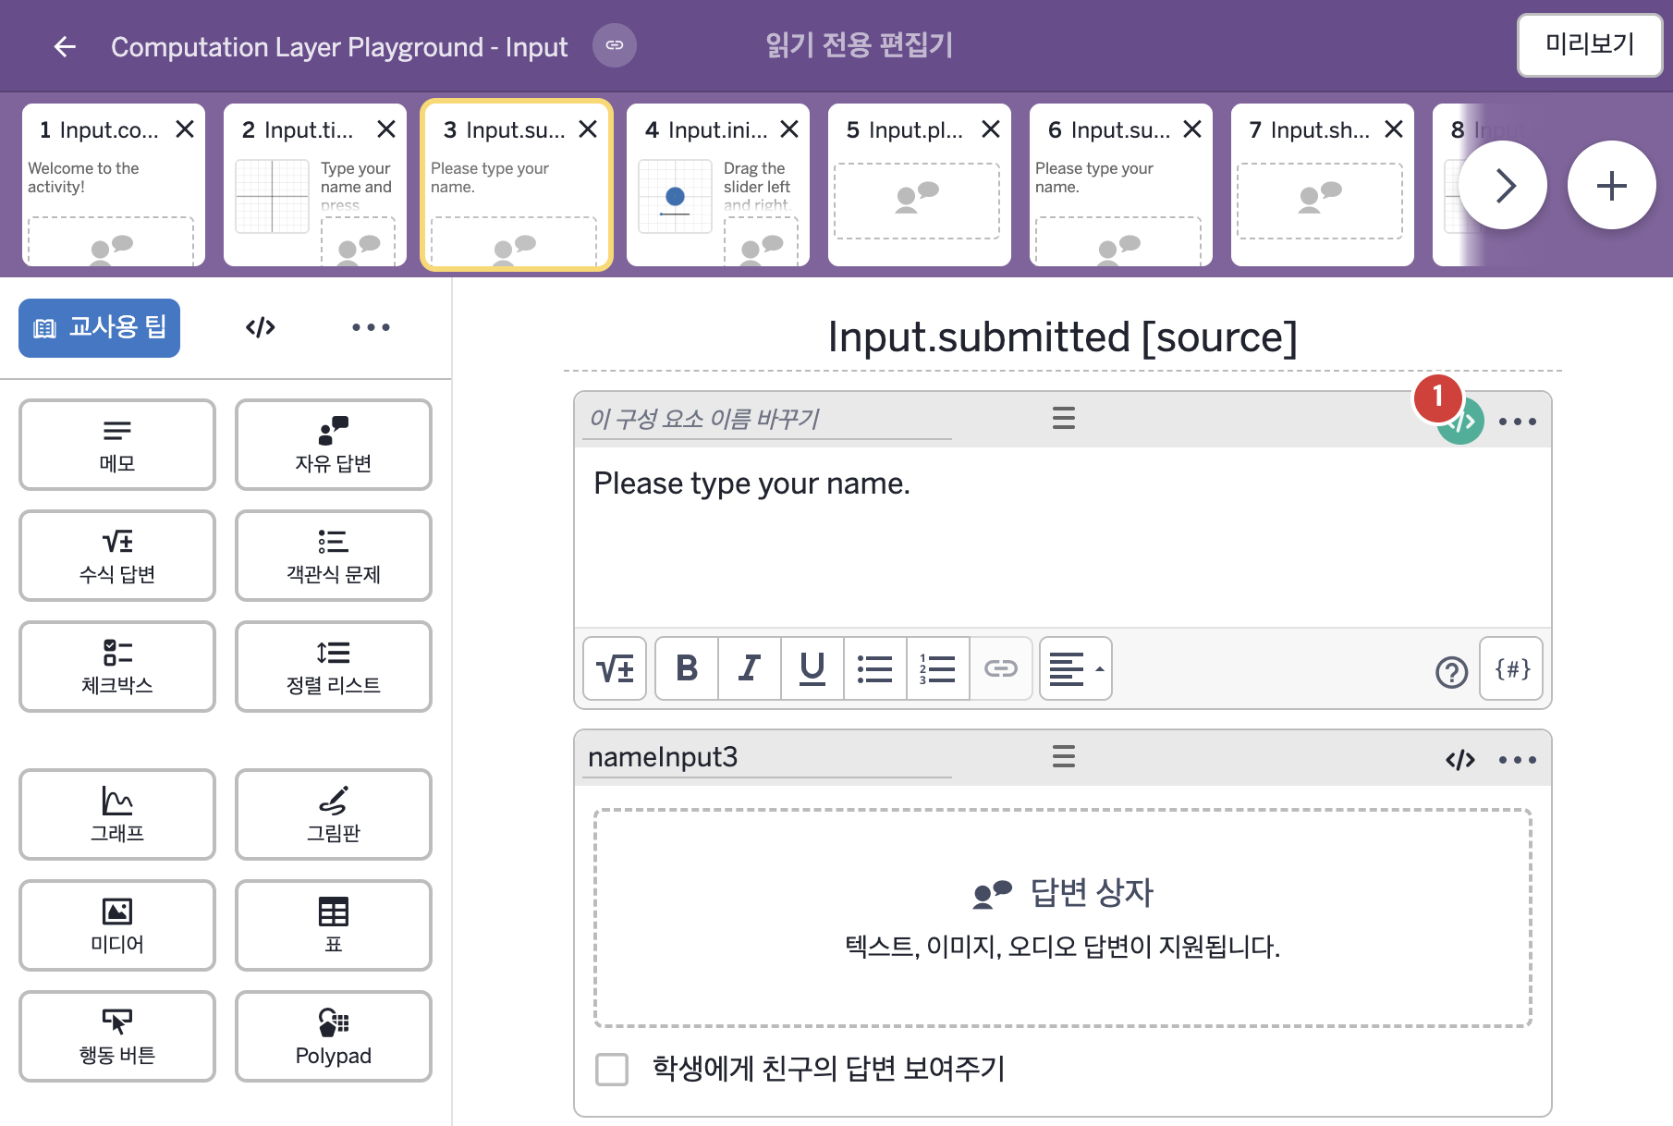The image size is (1673, 1126).
Task: Add a 메모 note component
Action: (x=117, y=445)
